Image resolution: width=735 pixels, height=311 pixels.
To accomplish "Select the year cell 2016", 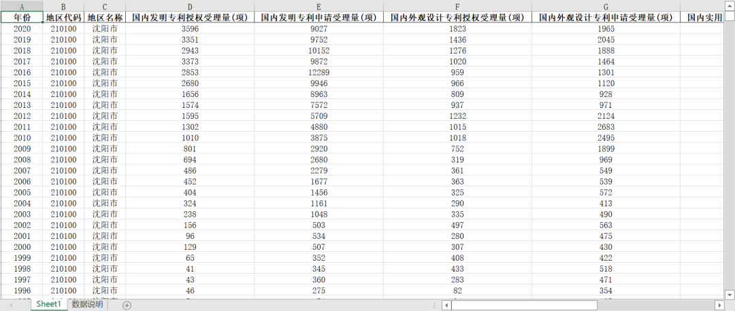I will (x=22, y=73).
